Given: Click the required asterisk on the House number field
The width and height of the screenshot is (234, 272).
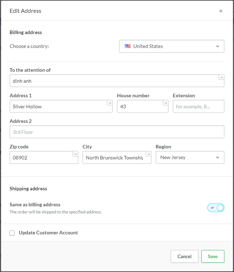Looking at the screenshot, I should point(166,103).
